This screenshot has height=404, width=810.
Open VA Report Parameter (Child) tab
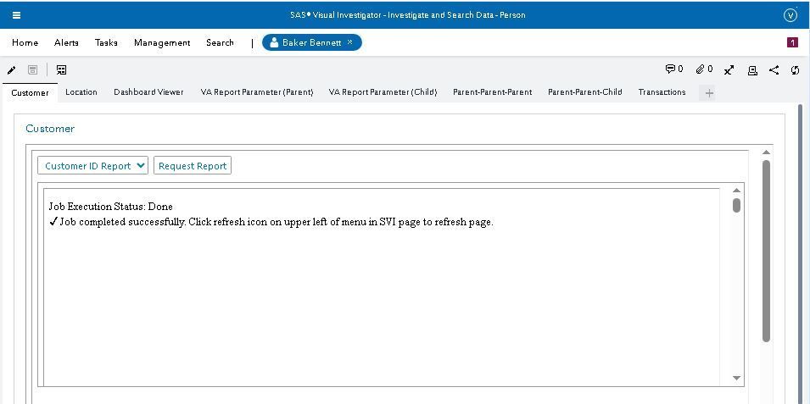pyautogui.click(x=383, y=92)
